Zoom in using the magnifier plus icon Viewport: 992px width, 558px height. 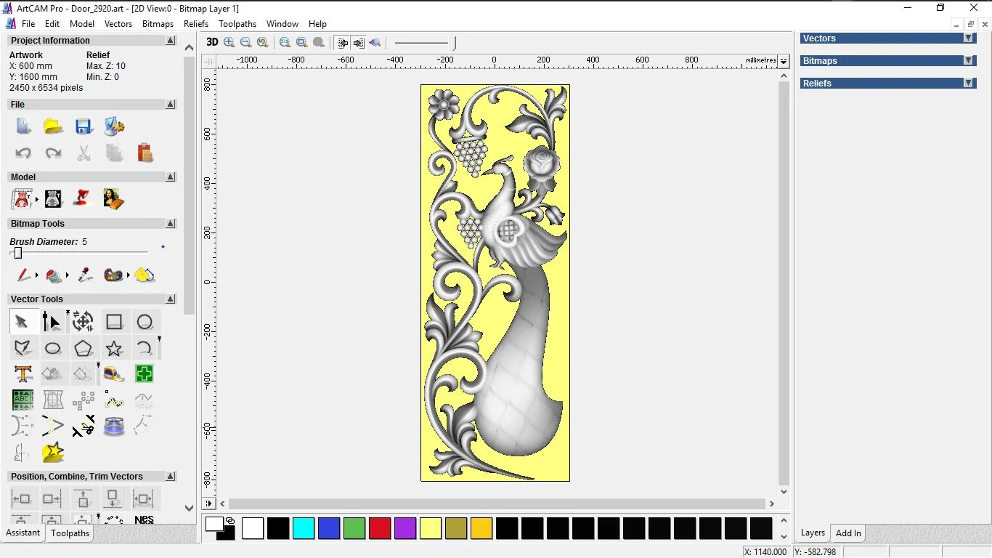229,43
